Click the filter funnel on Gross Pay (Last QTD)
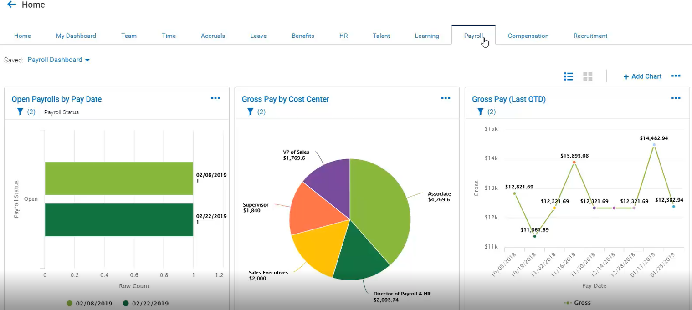 click(480, 112)
